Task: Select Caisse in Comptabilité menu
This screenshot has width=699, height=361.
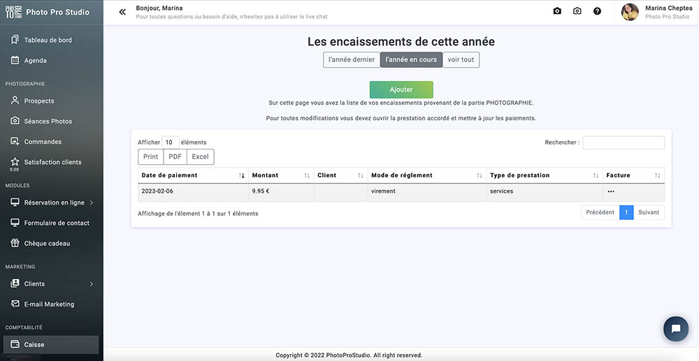Action: pos(51,344)
